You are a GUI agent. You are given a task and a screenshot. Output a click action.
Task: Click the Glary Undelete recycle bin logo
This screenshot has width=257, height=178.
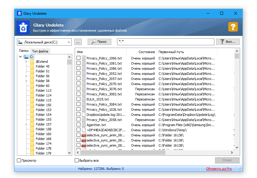point(23,27)
